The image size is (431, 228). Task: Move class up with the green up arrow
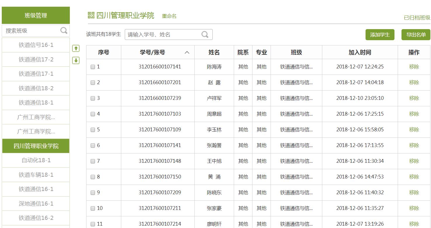point(76,48)
